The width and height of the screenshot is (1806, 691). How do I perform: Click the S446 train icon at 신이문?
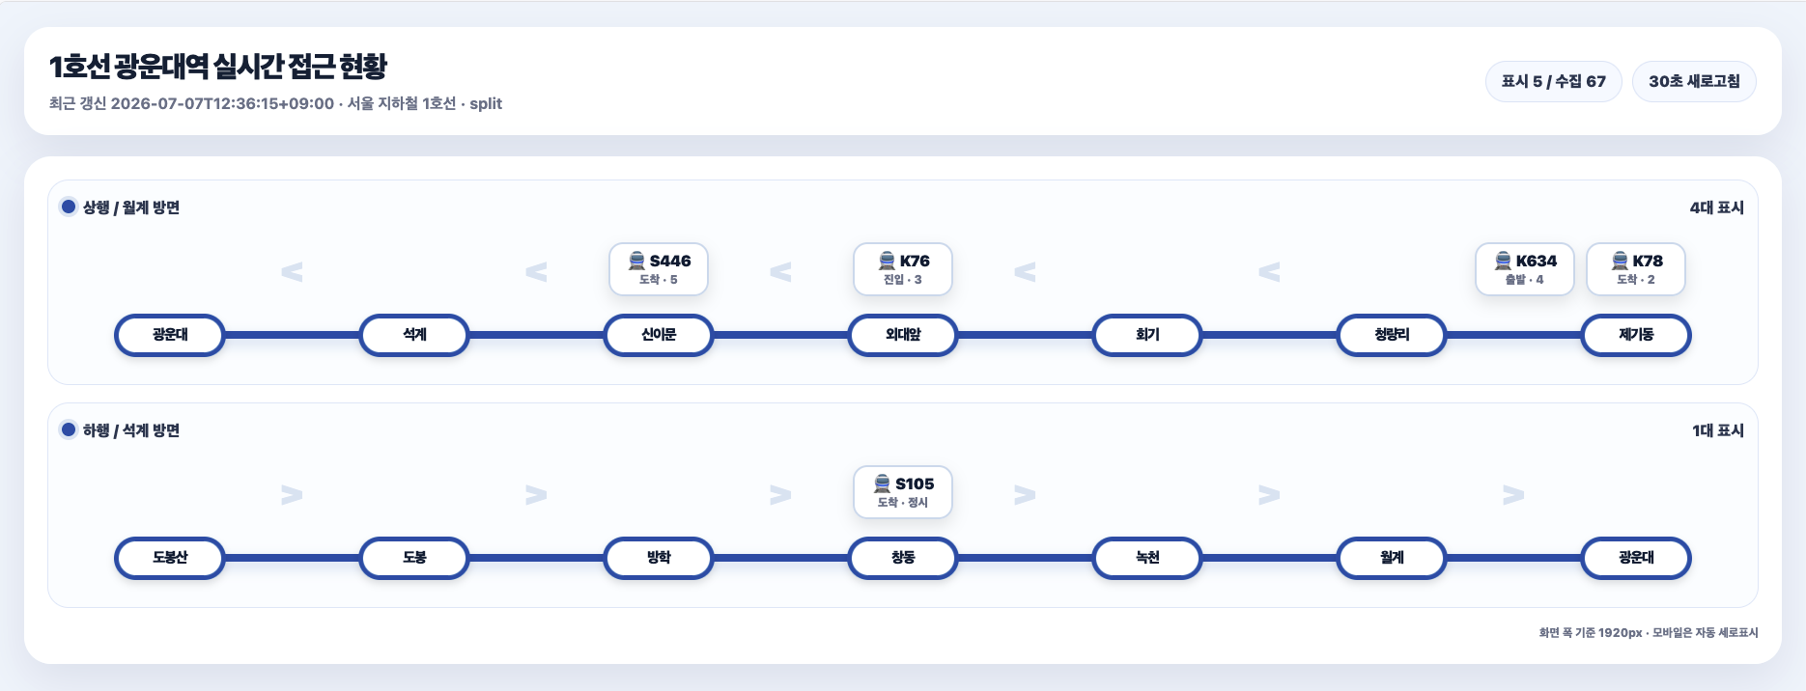(636, 261)
